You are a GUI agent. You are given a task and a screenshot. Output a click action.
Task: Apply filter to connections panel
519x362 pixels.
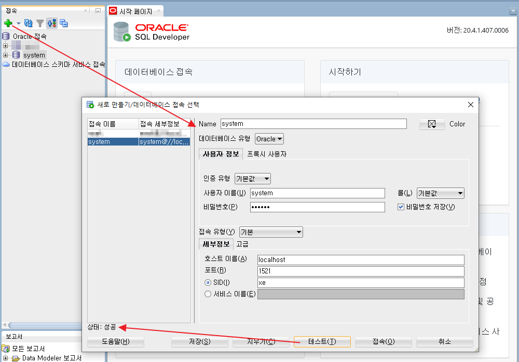coord(40,23)
